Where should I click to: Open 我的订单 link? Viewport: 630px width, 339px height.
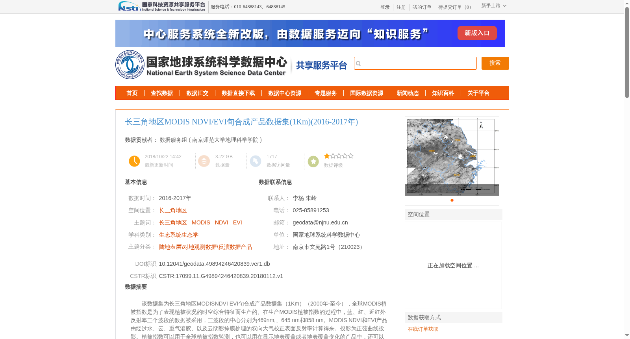(x=422, y=7)
